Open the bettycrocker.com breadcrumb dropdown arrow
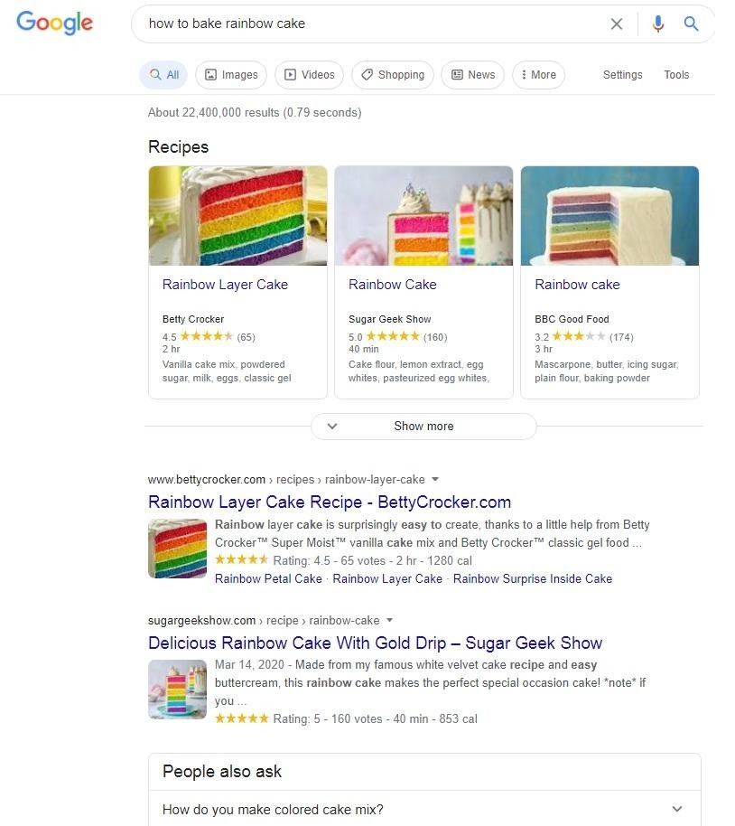Viewport: 735px width, 826px height. click(x=435, y=480)
